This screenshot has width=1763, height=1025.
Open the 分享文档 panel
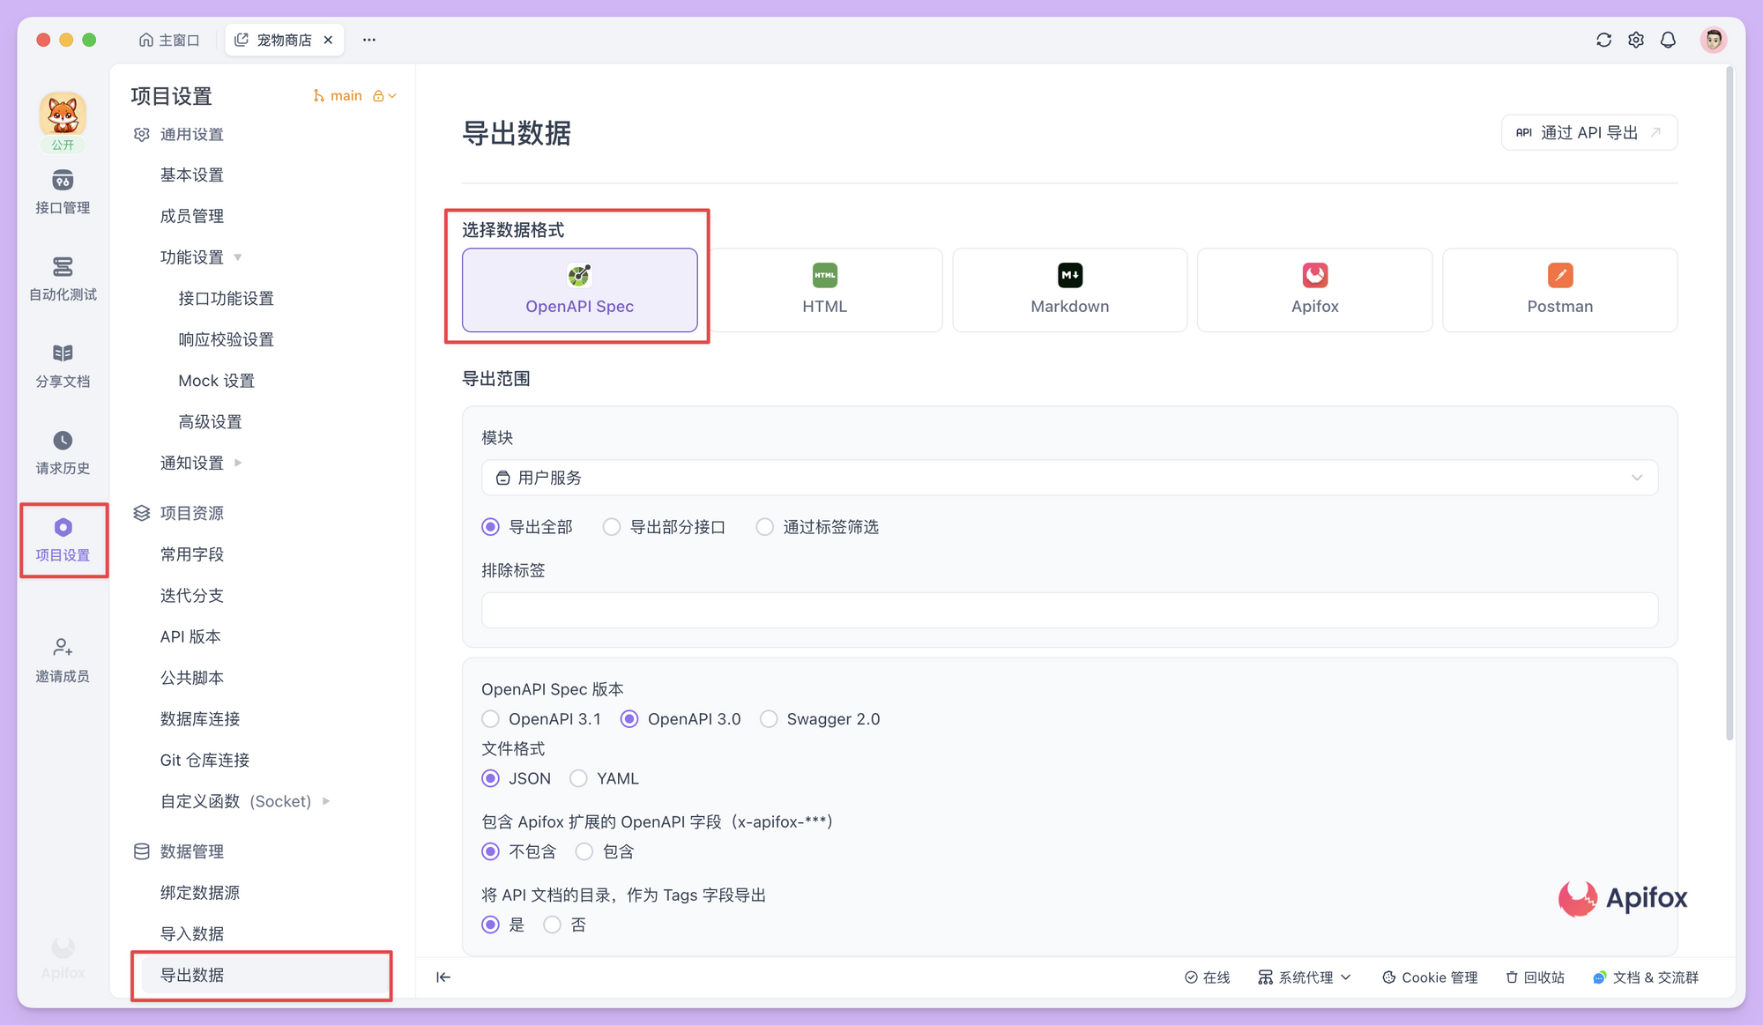[x=62, y=365]
